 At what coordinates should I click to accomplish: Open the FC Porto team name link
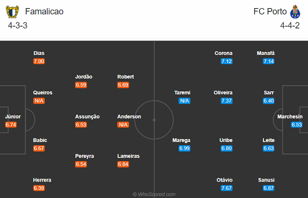[270, 11]
